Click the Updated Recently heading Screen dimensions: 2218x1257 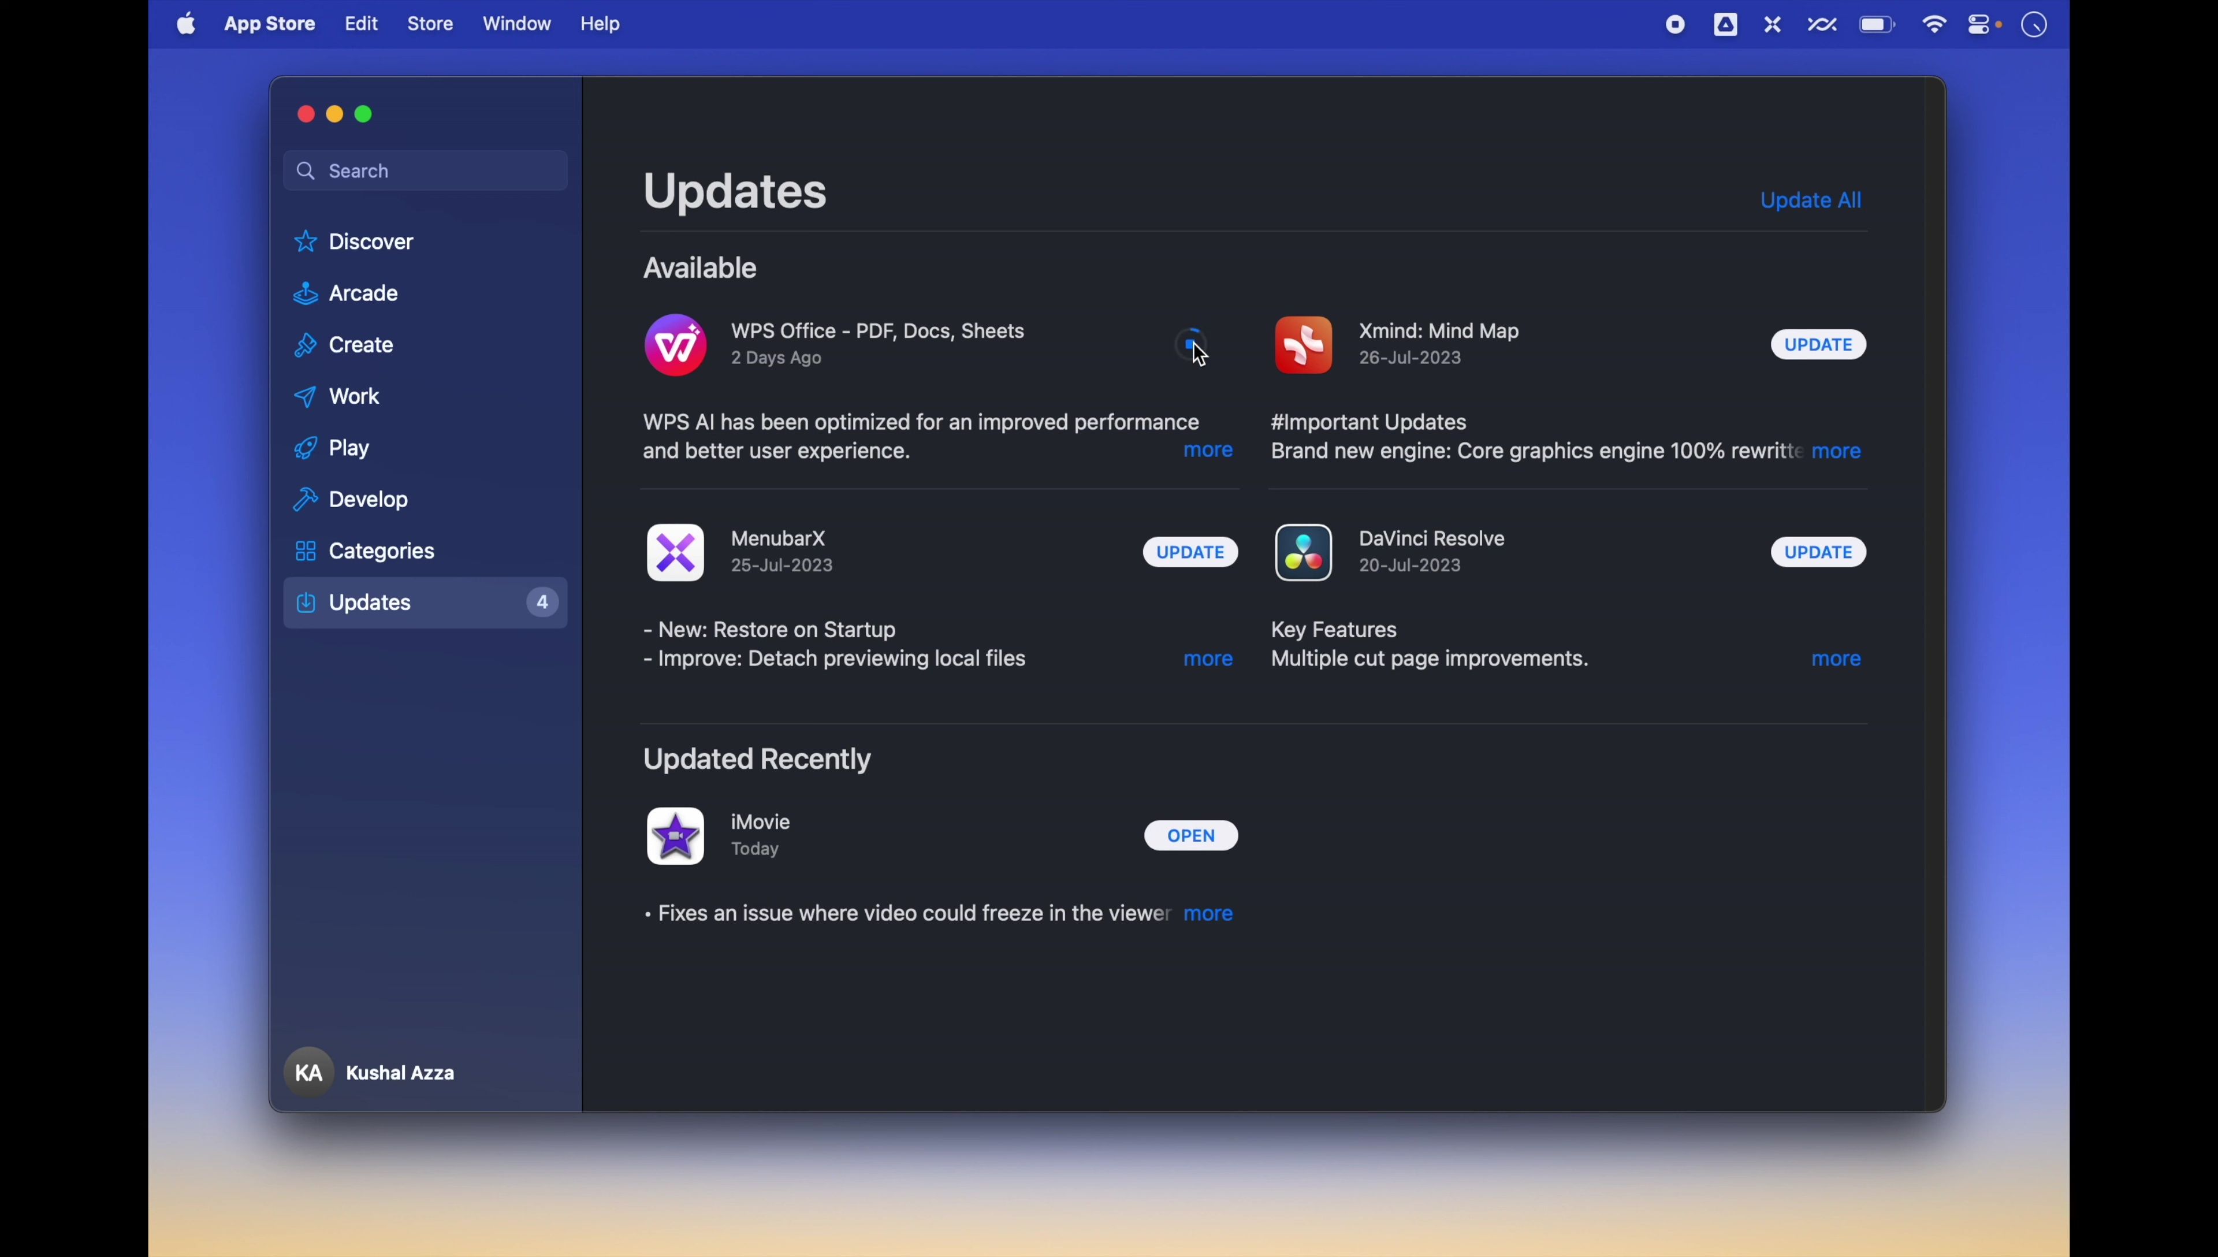[x=758, y=760]
